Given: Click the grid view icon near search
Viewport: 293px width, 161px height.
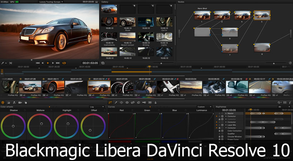Looking at the screenshot, I should point(285,102).
